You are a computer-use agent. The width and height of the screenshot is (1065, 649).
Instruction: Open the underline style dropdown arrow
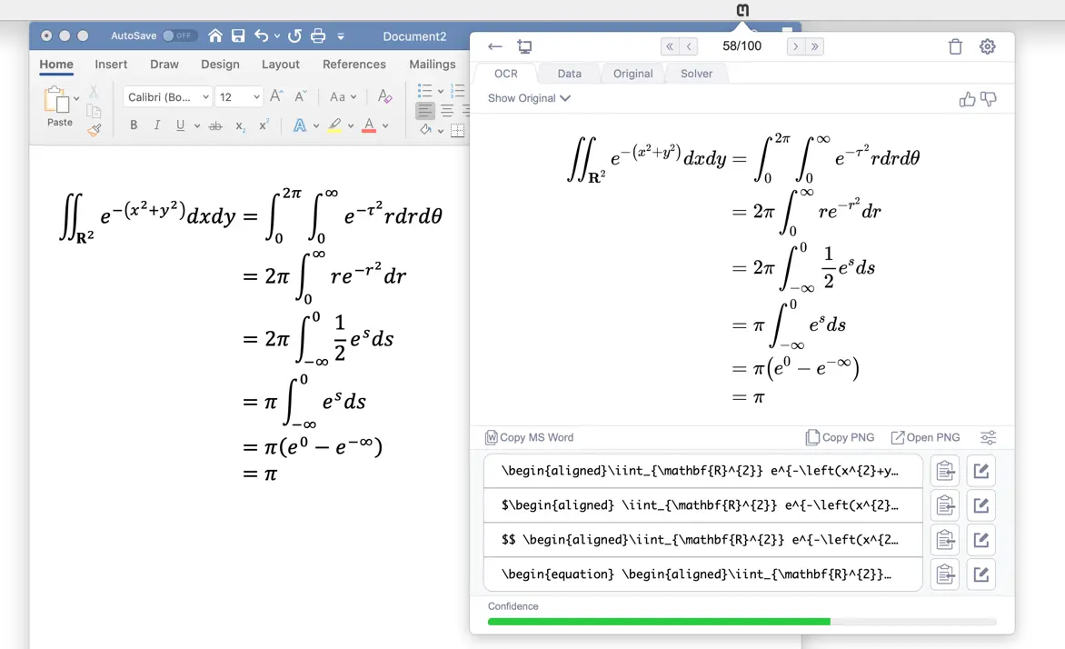coord(197,125)
